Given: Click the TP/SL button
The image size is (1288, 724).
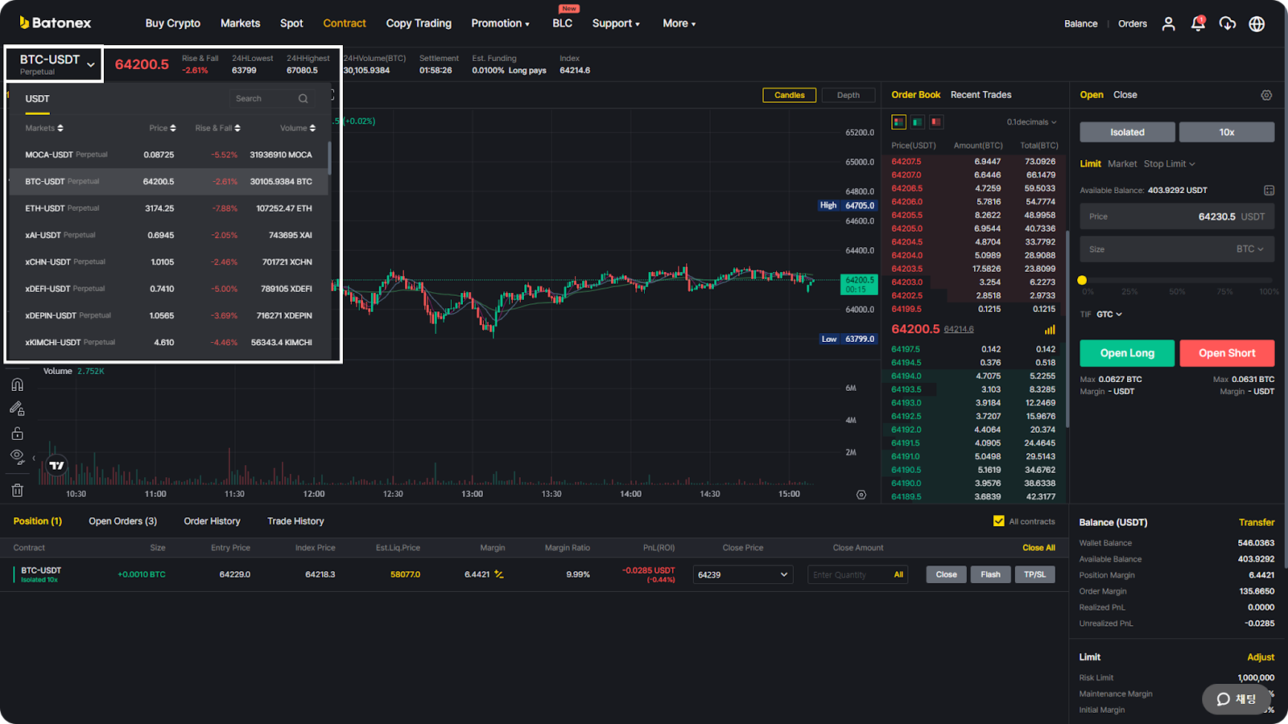Looking at the screenshot, I should (1034, 574).
